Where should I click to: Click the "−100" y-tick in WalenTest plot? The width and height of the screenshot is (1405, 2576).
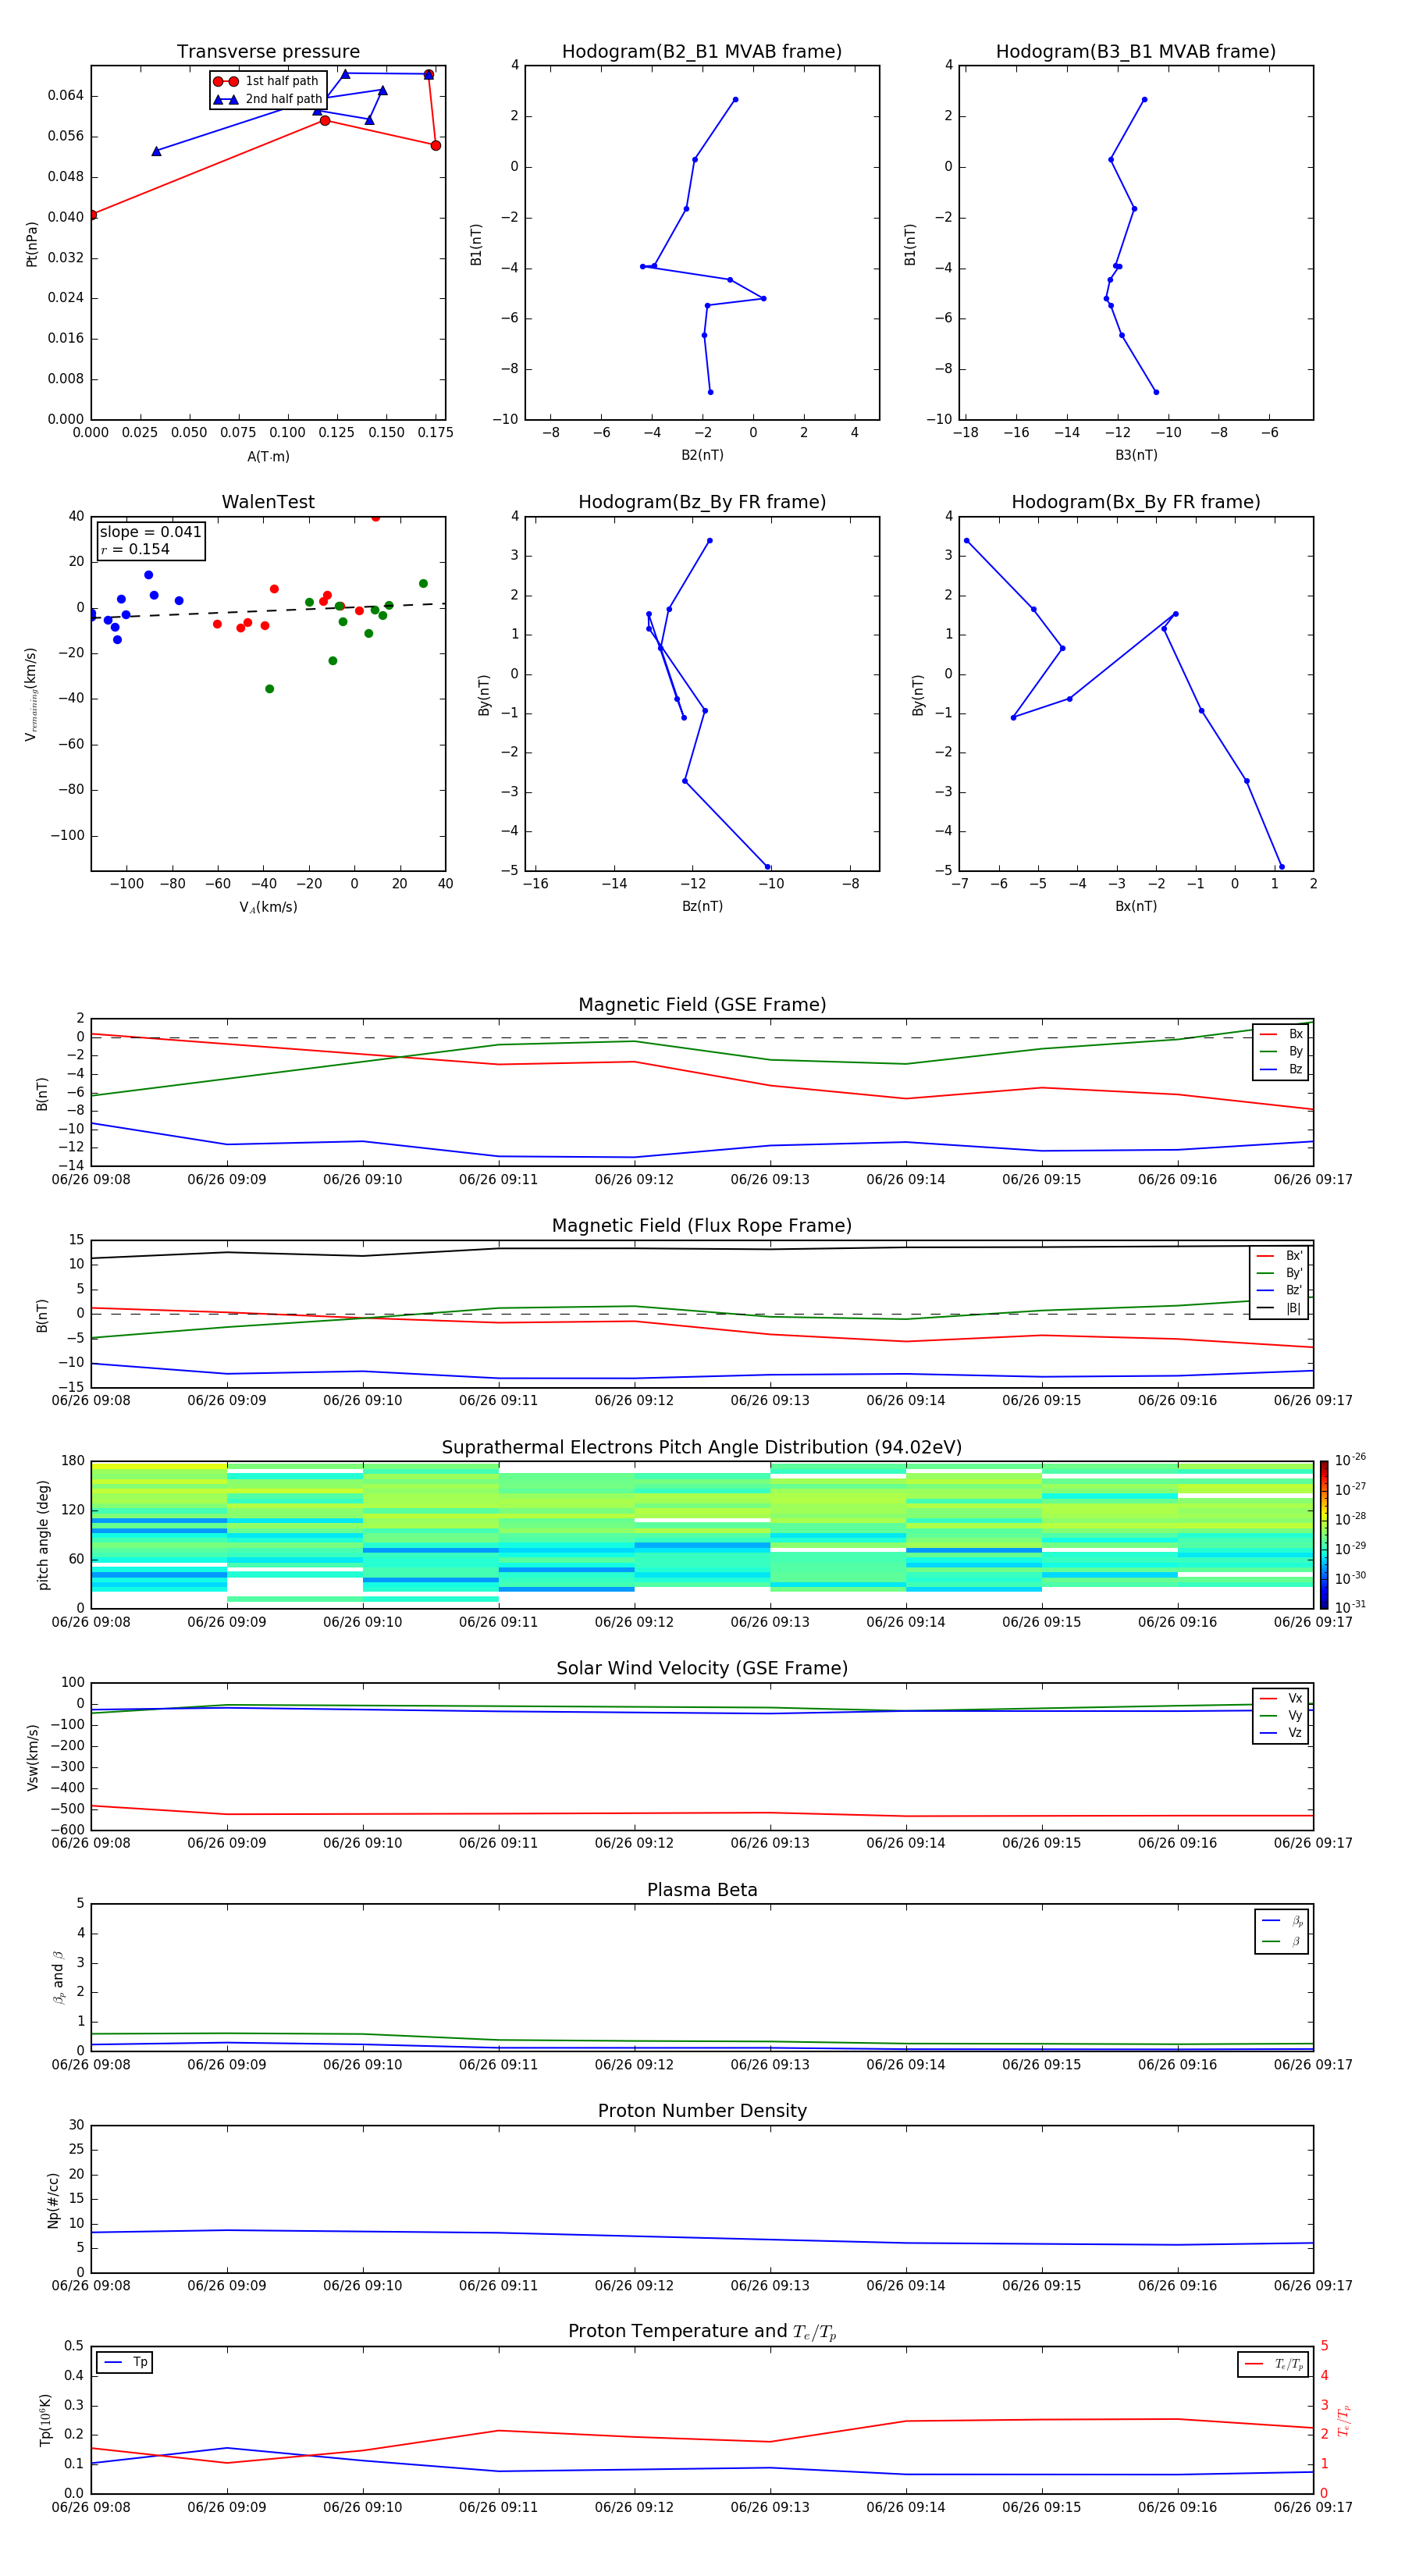click(67, 836)
